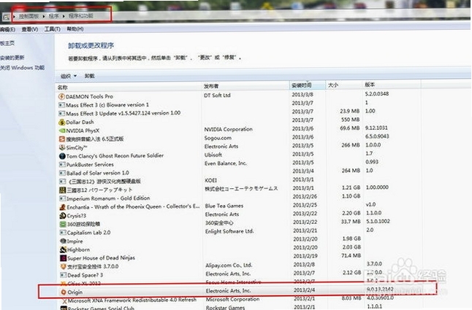This screenshot has width=472, height=310.
Task: Expand the breadcrumb arrow after 控制面板
Action: pos(44,16)
